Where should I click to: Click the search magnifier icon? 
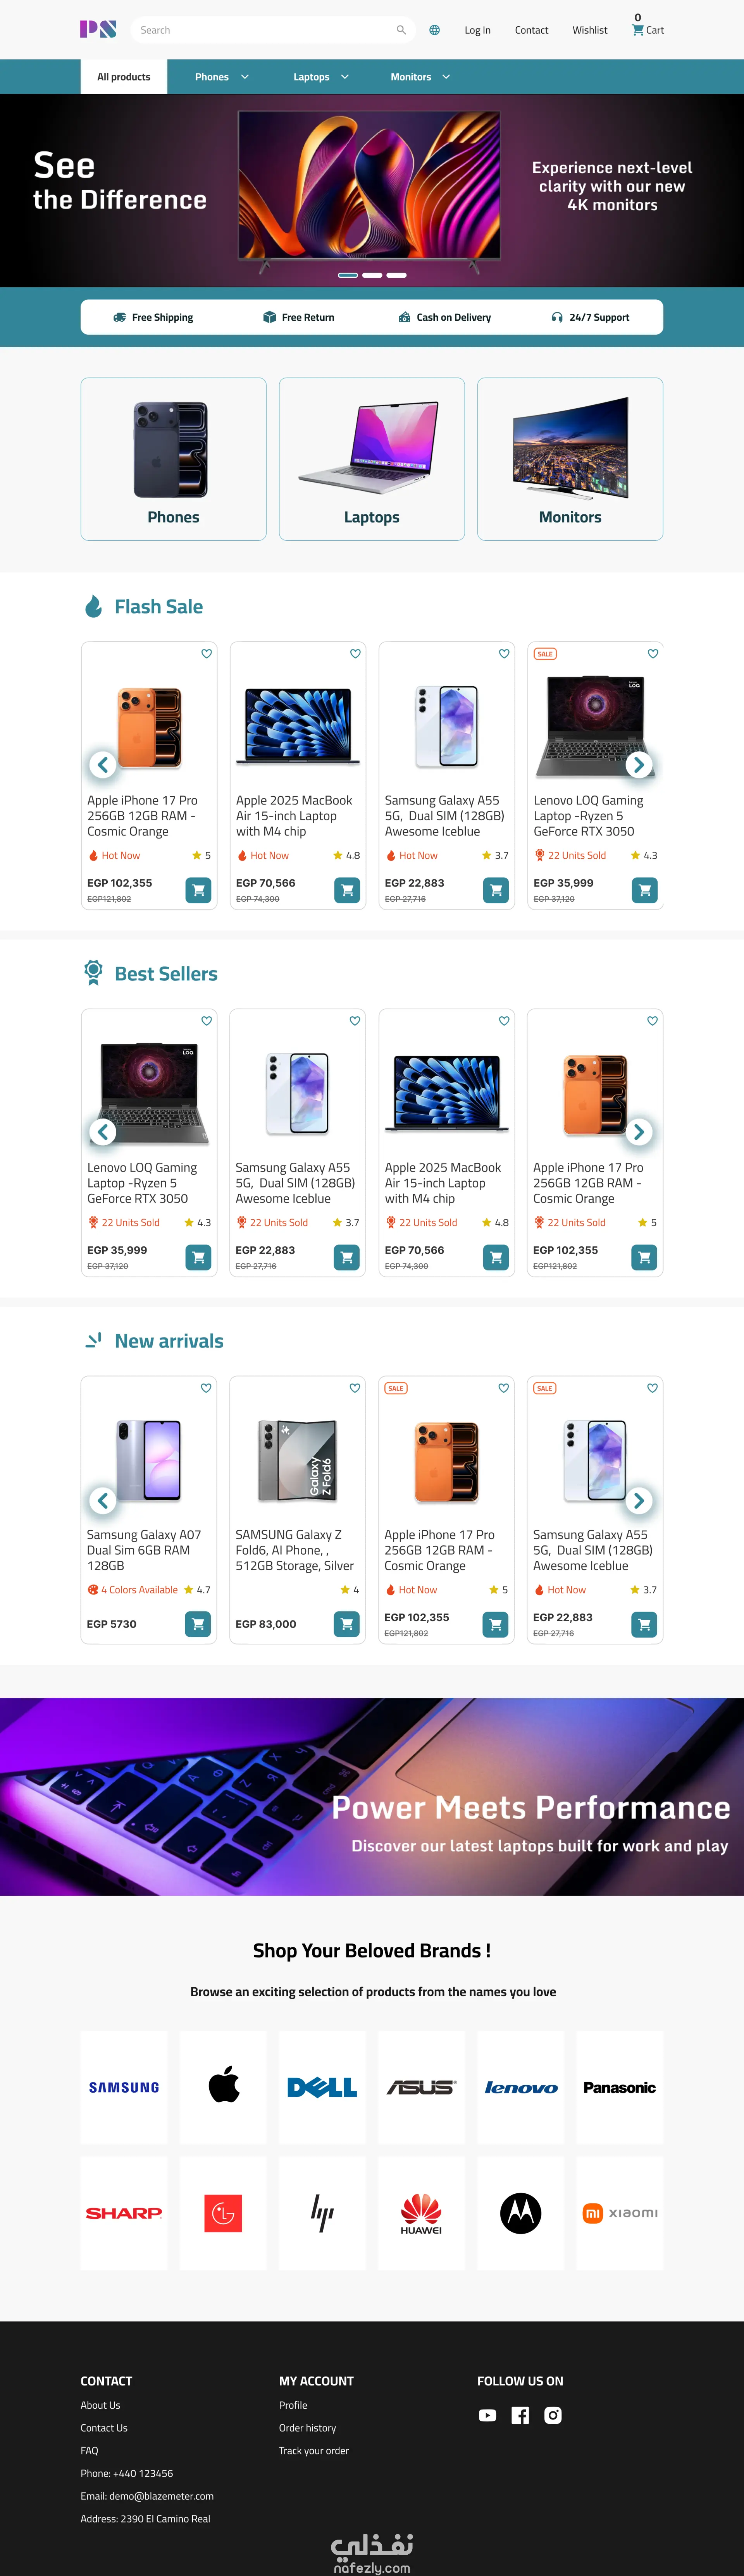(401, 30)
